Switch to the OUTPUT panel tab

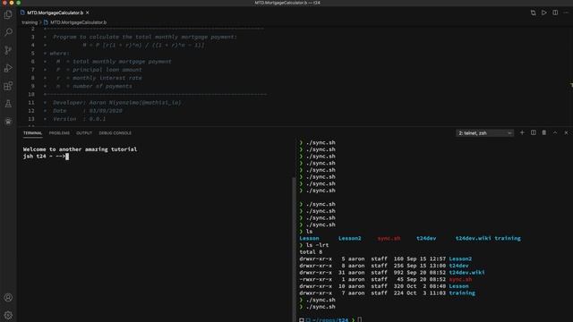[x=84, y=133]
